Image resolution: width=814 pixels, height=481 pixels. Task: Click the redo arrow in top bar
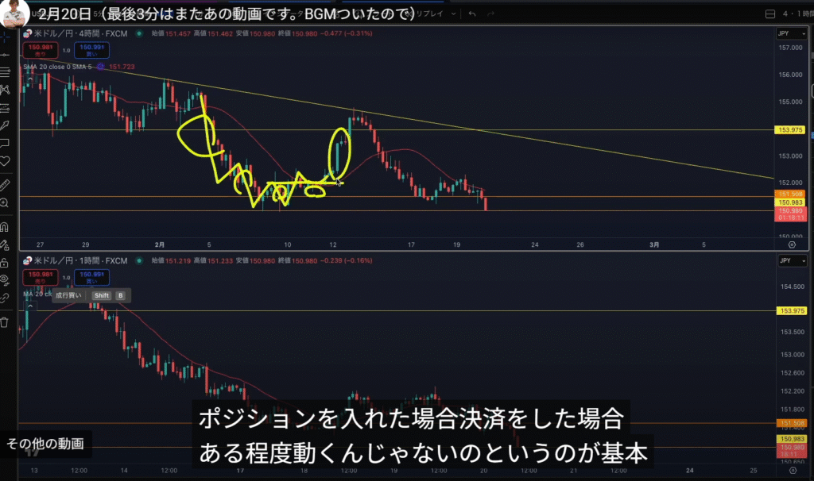coord(490,14)
